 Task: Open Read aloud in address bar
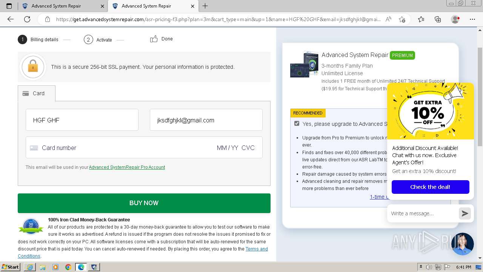coord(388,19)
